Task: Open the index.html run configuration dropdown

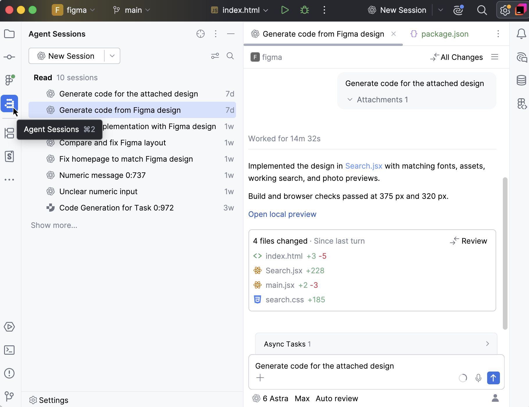Action: (x=240, y=10)
